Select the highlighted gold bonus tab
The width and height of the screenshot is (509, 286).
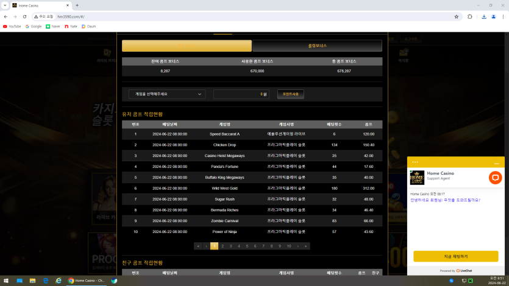click(x=187, y=46)
